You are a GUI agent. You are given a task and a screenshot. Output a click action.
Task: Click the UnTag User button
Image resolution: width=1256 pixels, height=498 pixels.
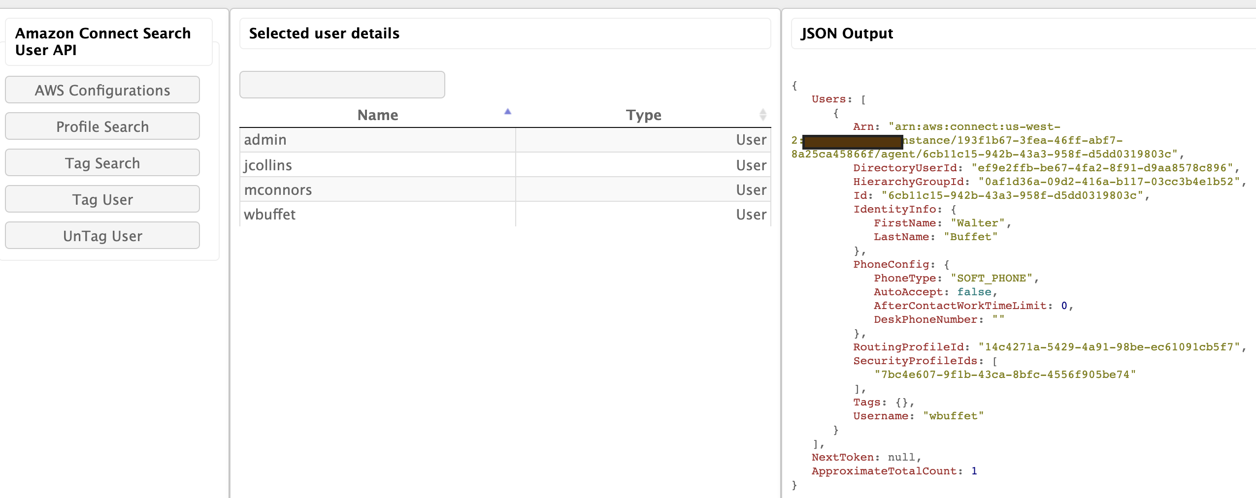pos(102,235)
